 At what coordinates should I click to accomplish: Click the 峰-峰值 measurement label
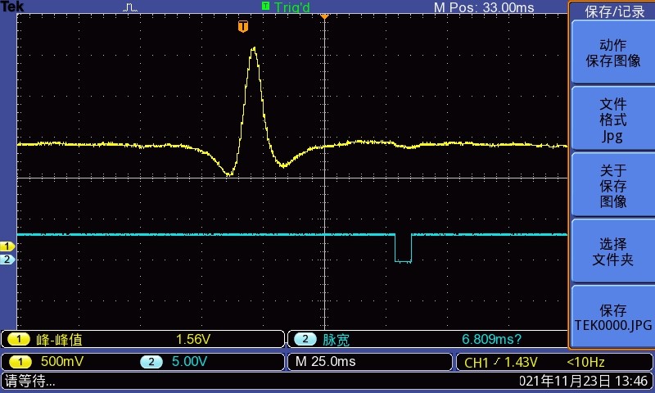pos(59,340)
